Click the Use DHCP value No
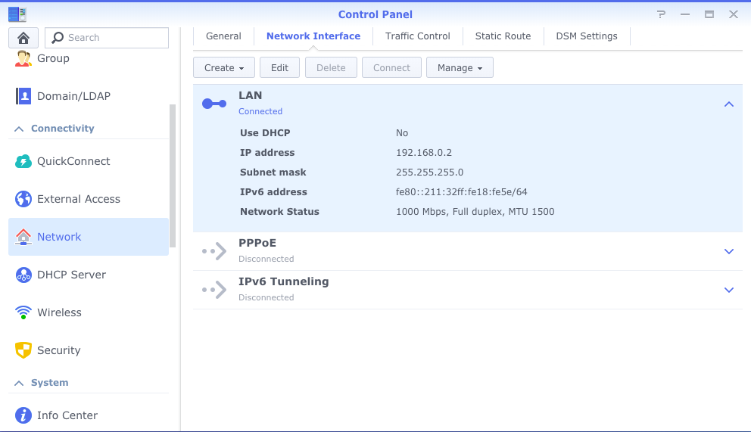The height and width of the screenshot is (432, 751). [402, 133]
